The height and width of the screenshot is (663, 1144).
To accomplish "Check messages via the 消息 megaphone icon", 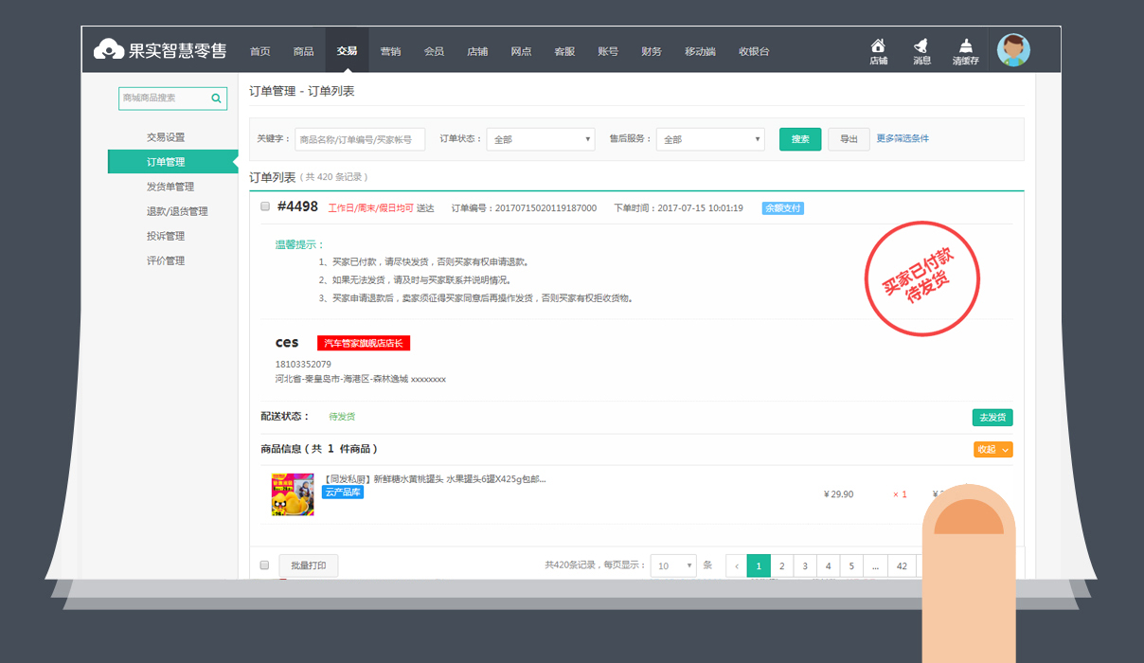I will click(921, 49).
